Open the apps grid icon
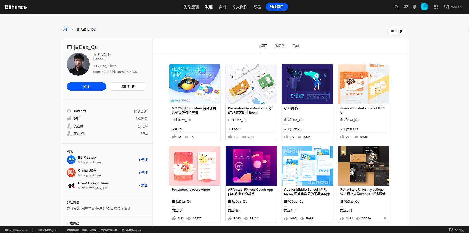 coord(436,7)
